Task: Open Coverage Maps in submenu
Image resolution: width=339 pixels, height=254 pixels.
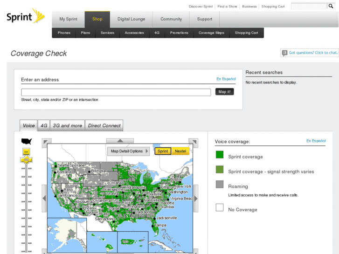Action: tap(211, 33)
